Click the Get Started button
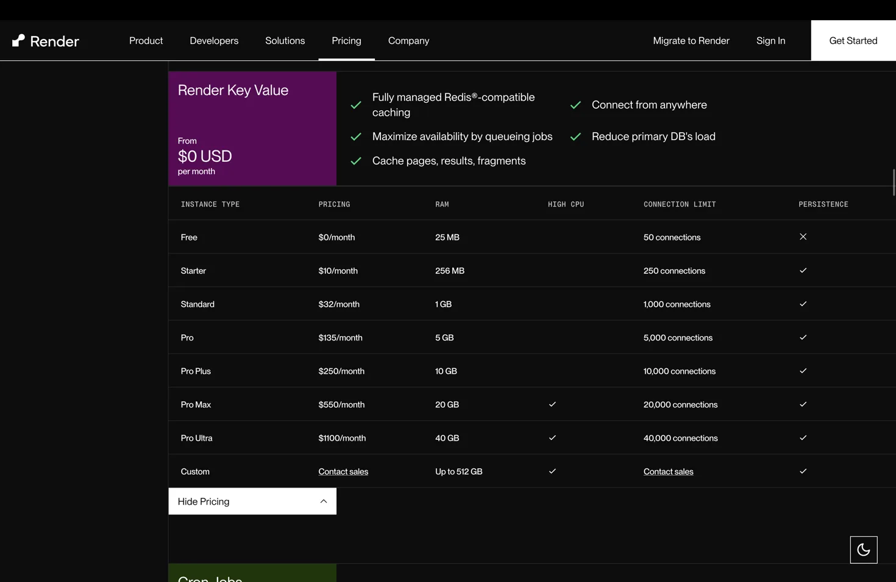This screenshot has width=896, height=582. click(x=853, y=41)
